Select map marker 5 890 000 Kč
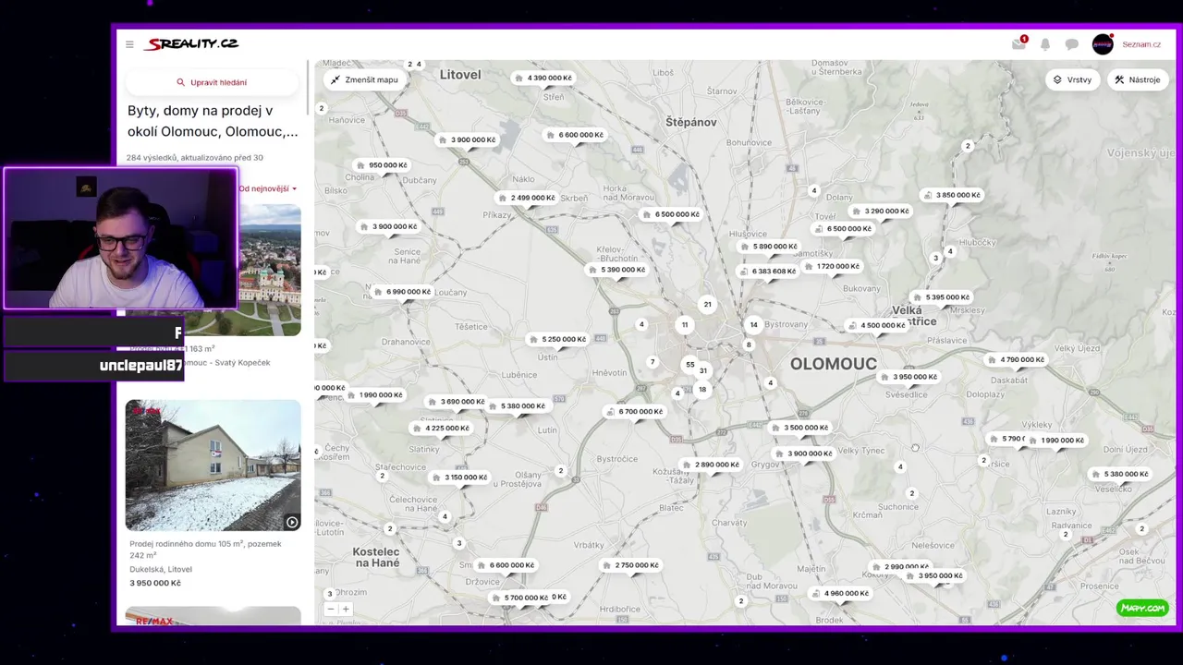 pyautogui.click(x=769, y=247)
